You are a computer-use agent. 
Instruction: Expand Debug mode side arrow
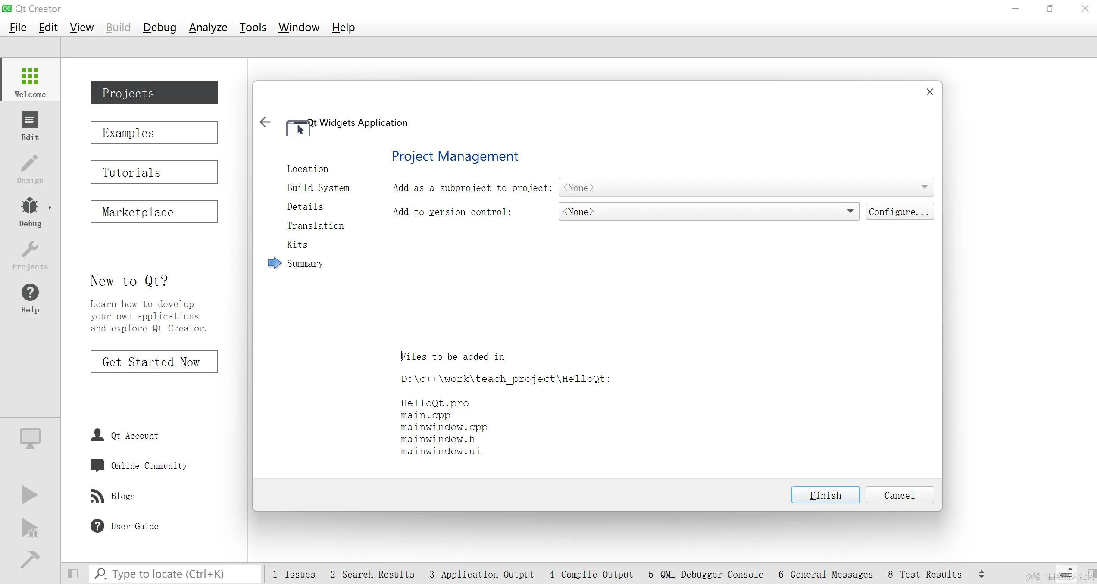50,207
